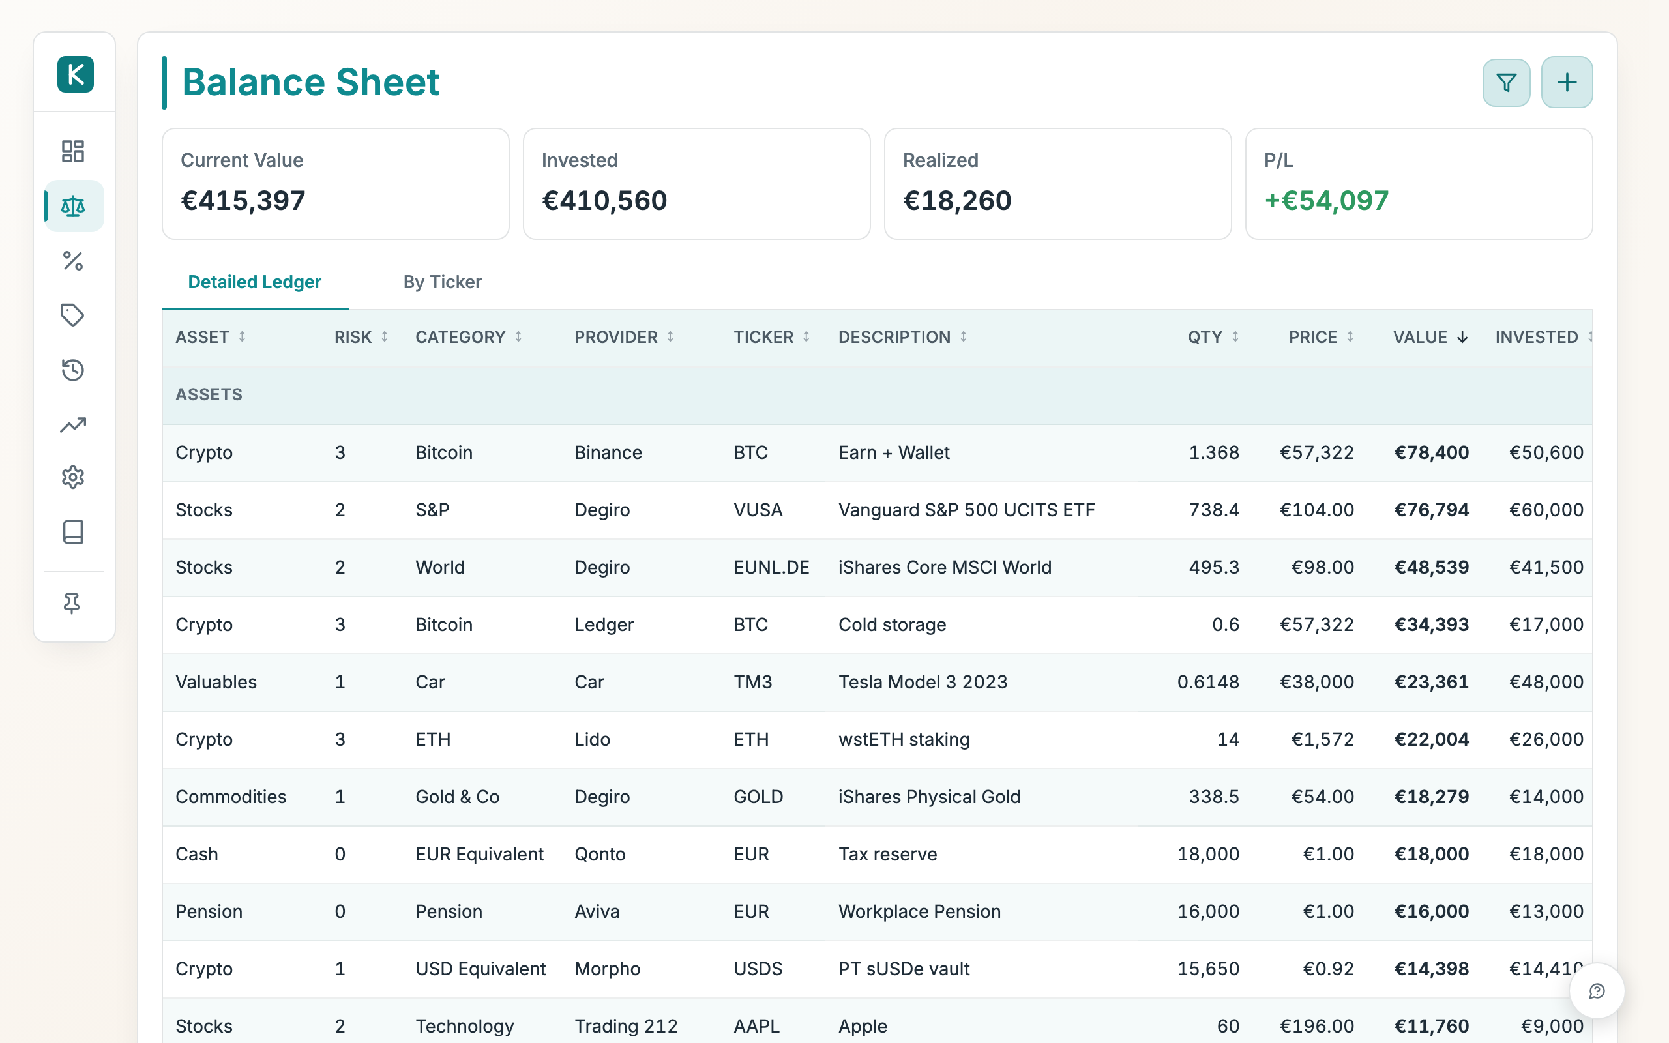
Task: Click the Apple row description
Action: [863, 1026]
